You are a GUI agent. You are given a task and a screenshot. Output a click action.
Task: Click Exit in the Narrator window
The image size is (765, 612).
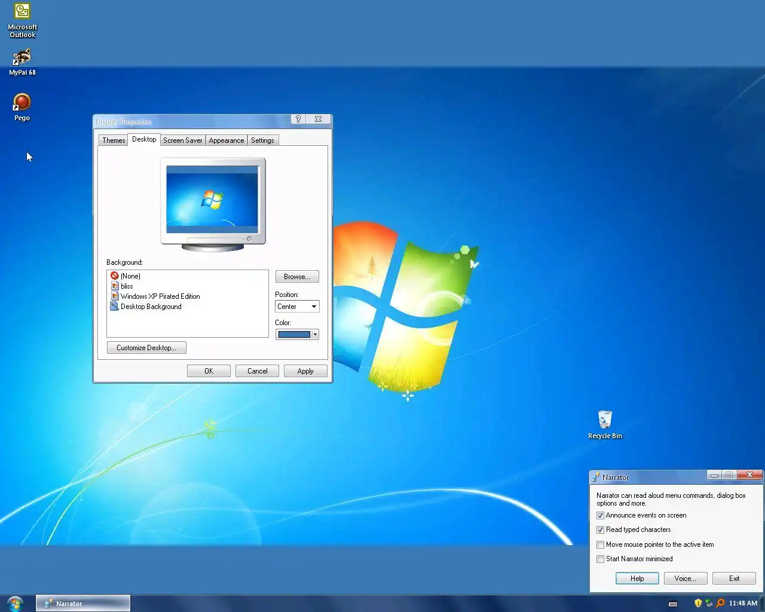734,579
